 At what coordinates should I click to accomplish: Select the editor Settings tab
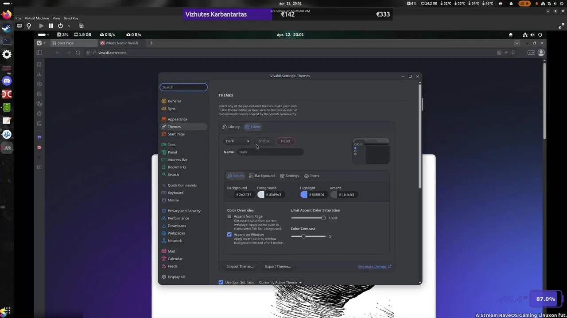289,176
